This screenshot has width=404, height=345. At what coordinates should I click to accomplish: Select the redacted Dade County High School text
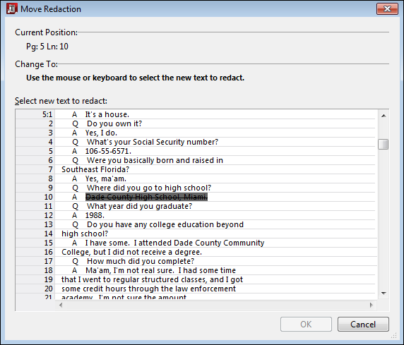[146, 197]
